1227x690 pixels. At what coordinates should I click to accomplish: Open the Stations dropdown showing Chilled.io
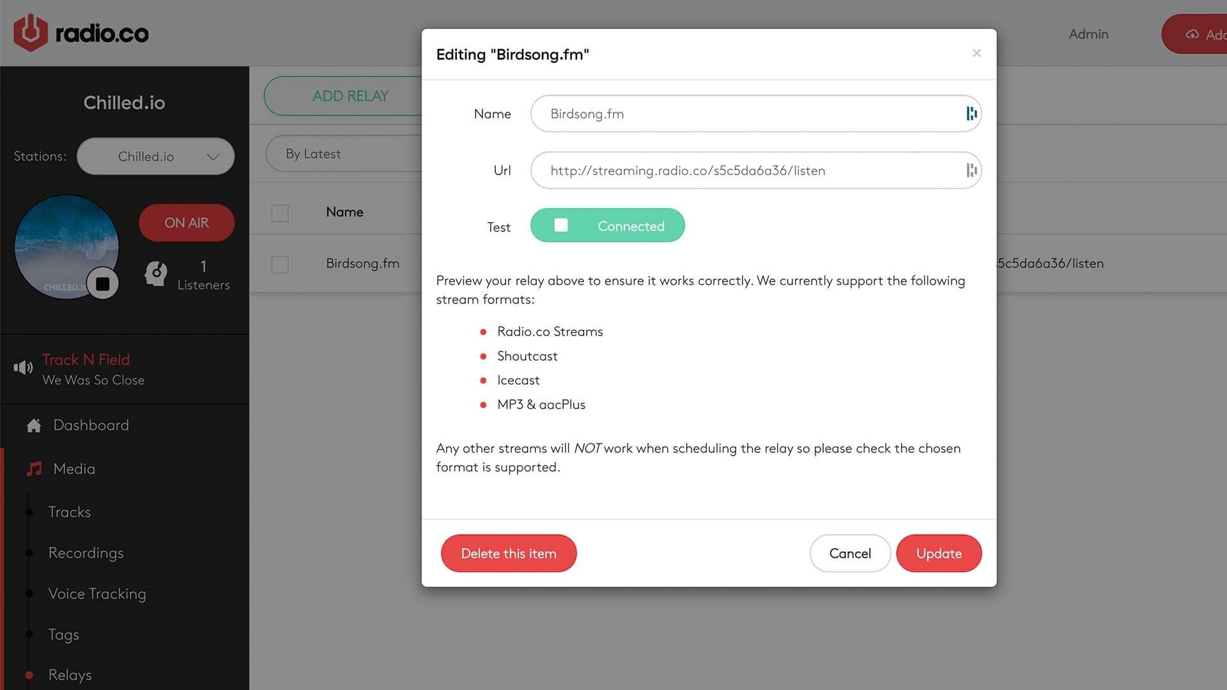pos(155,157)
